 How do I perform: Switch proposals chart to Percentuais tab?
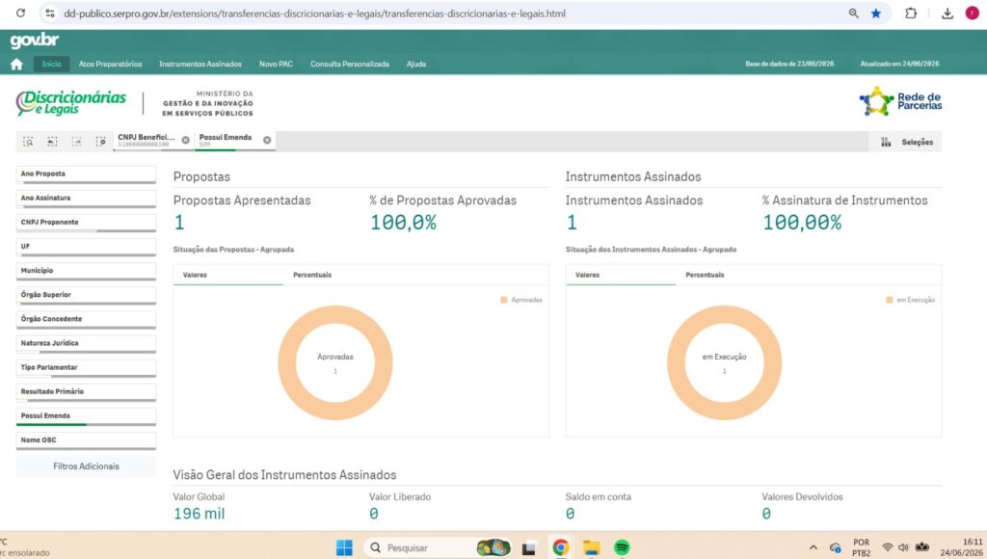[x=312, y=275]
